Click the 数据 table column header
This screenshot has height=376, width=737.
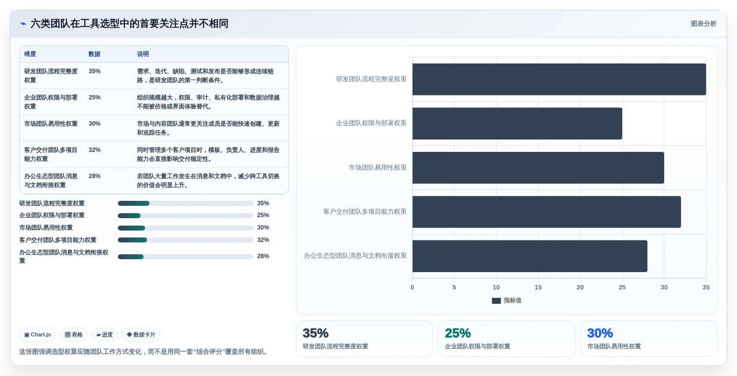95,54
